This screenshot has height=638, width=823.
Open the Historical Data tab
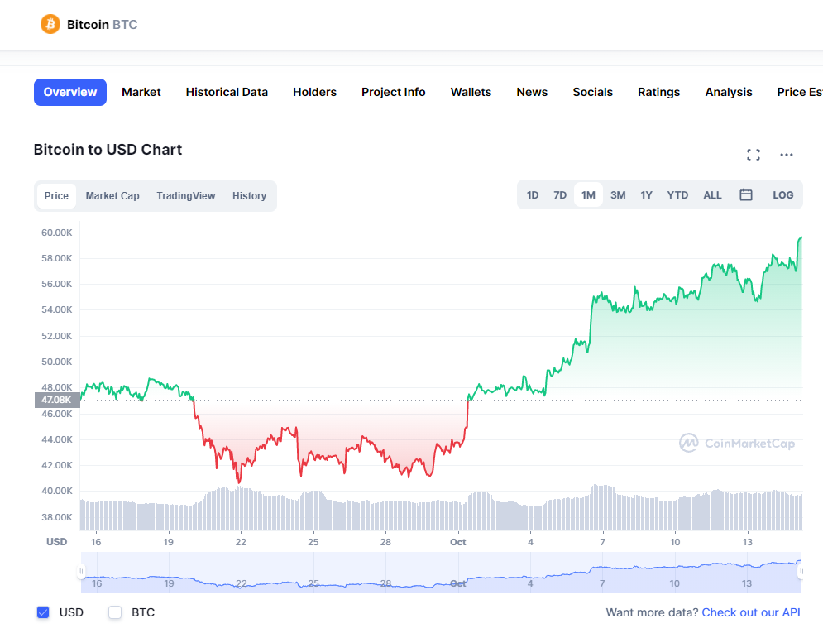point(227,92)
